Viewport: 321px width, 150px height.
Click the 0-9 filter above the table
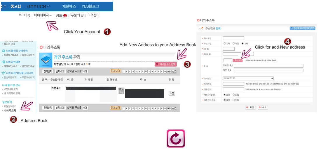tap(169, 72)
